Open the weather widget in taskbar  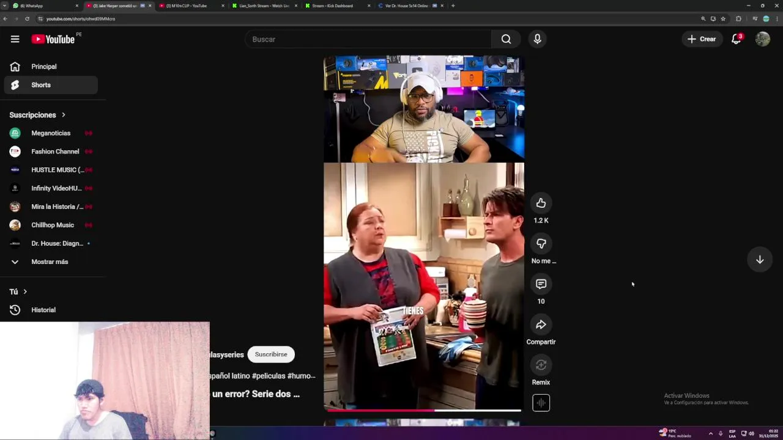(675, 433)
